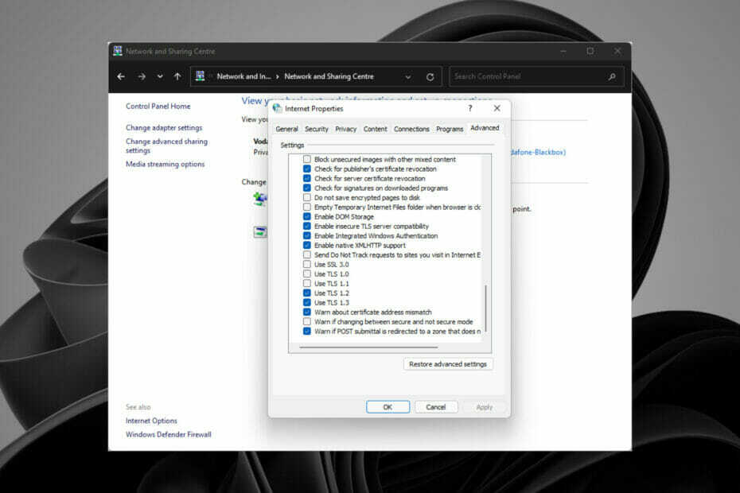Screen dimensions: 740x493
Task: Enable Warn if changing between secure modes
Action: (x=307, y=322)
